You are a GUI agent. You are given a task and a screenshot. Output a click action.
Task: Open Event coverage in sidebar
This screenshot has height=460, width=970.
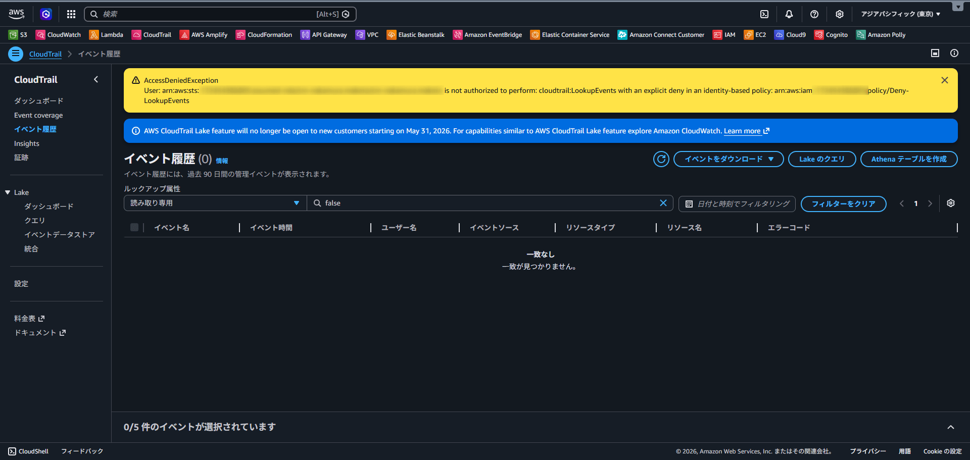pyautogui.click(x=38, y=115)
